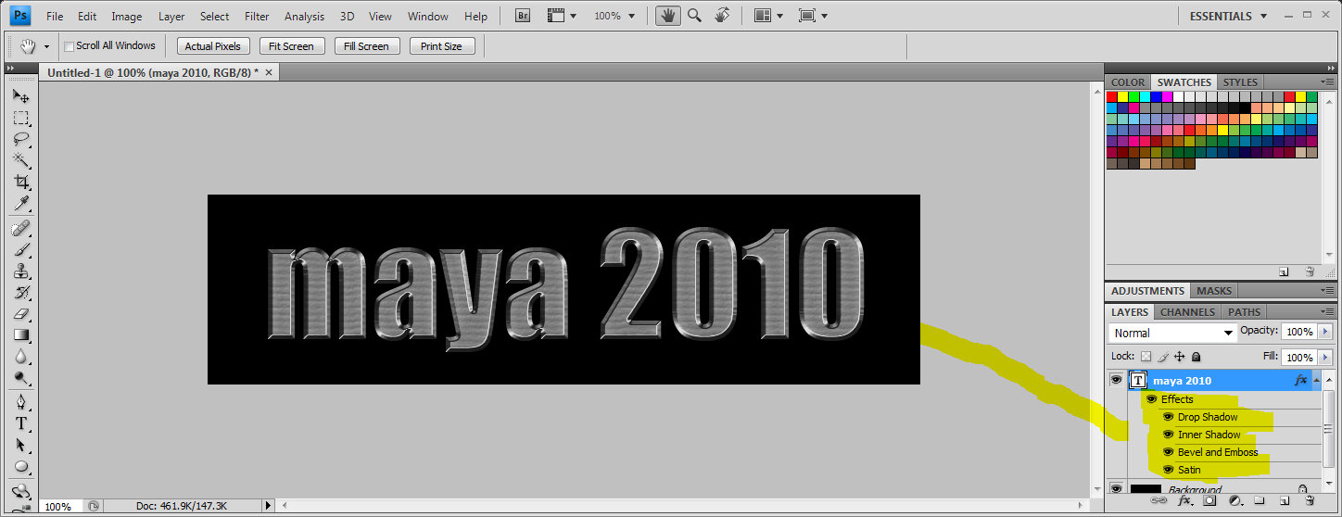The image size is (1342, 517).
Task: Select the Path Selection tool
Action: [21, 446]
